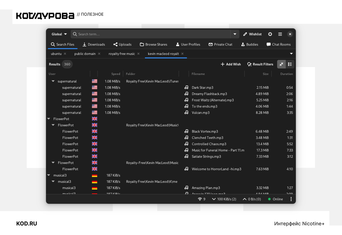
Task: Click the music icon for Controlled Chaos.mp3
Action: click(186, 144)
